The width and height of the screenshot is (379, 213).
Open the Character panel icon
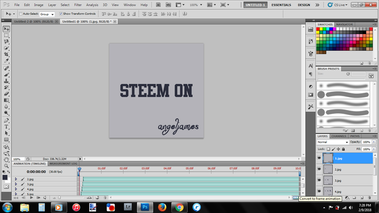(310, 66)
